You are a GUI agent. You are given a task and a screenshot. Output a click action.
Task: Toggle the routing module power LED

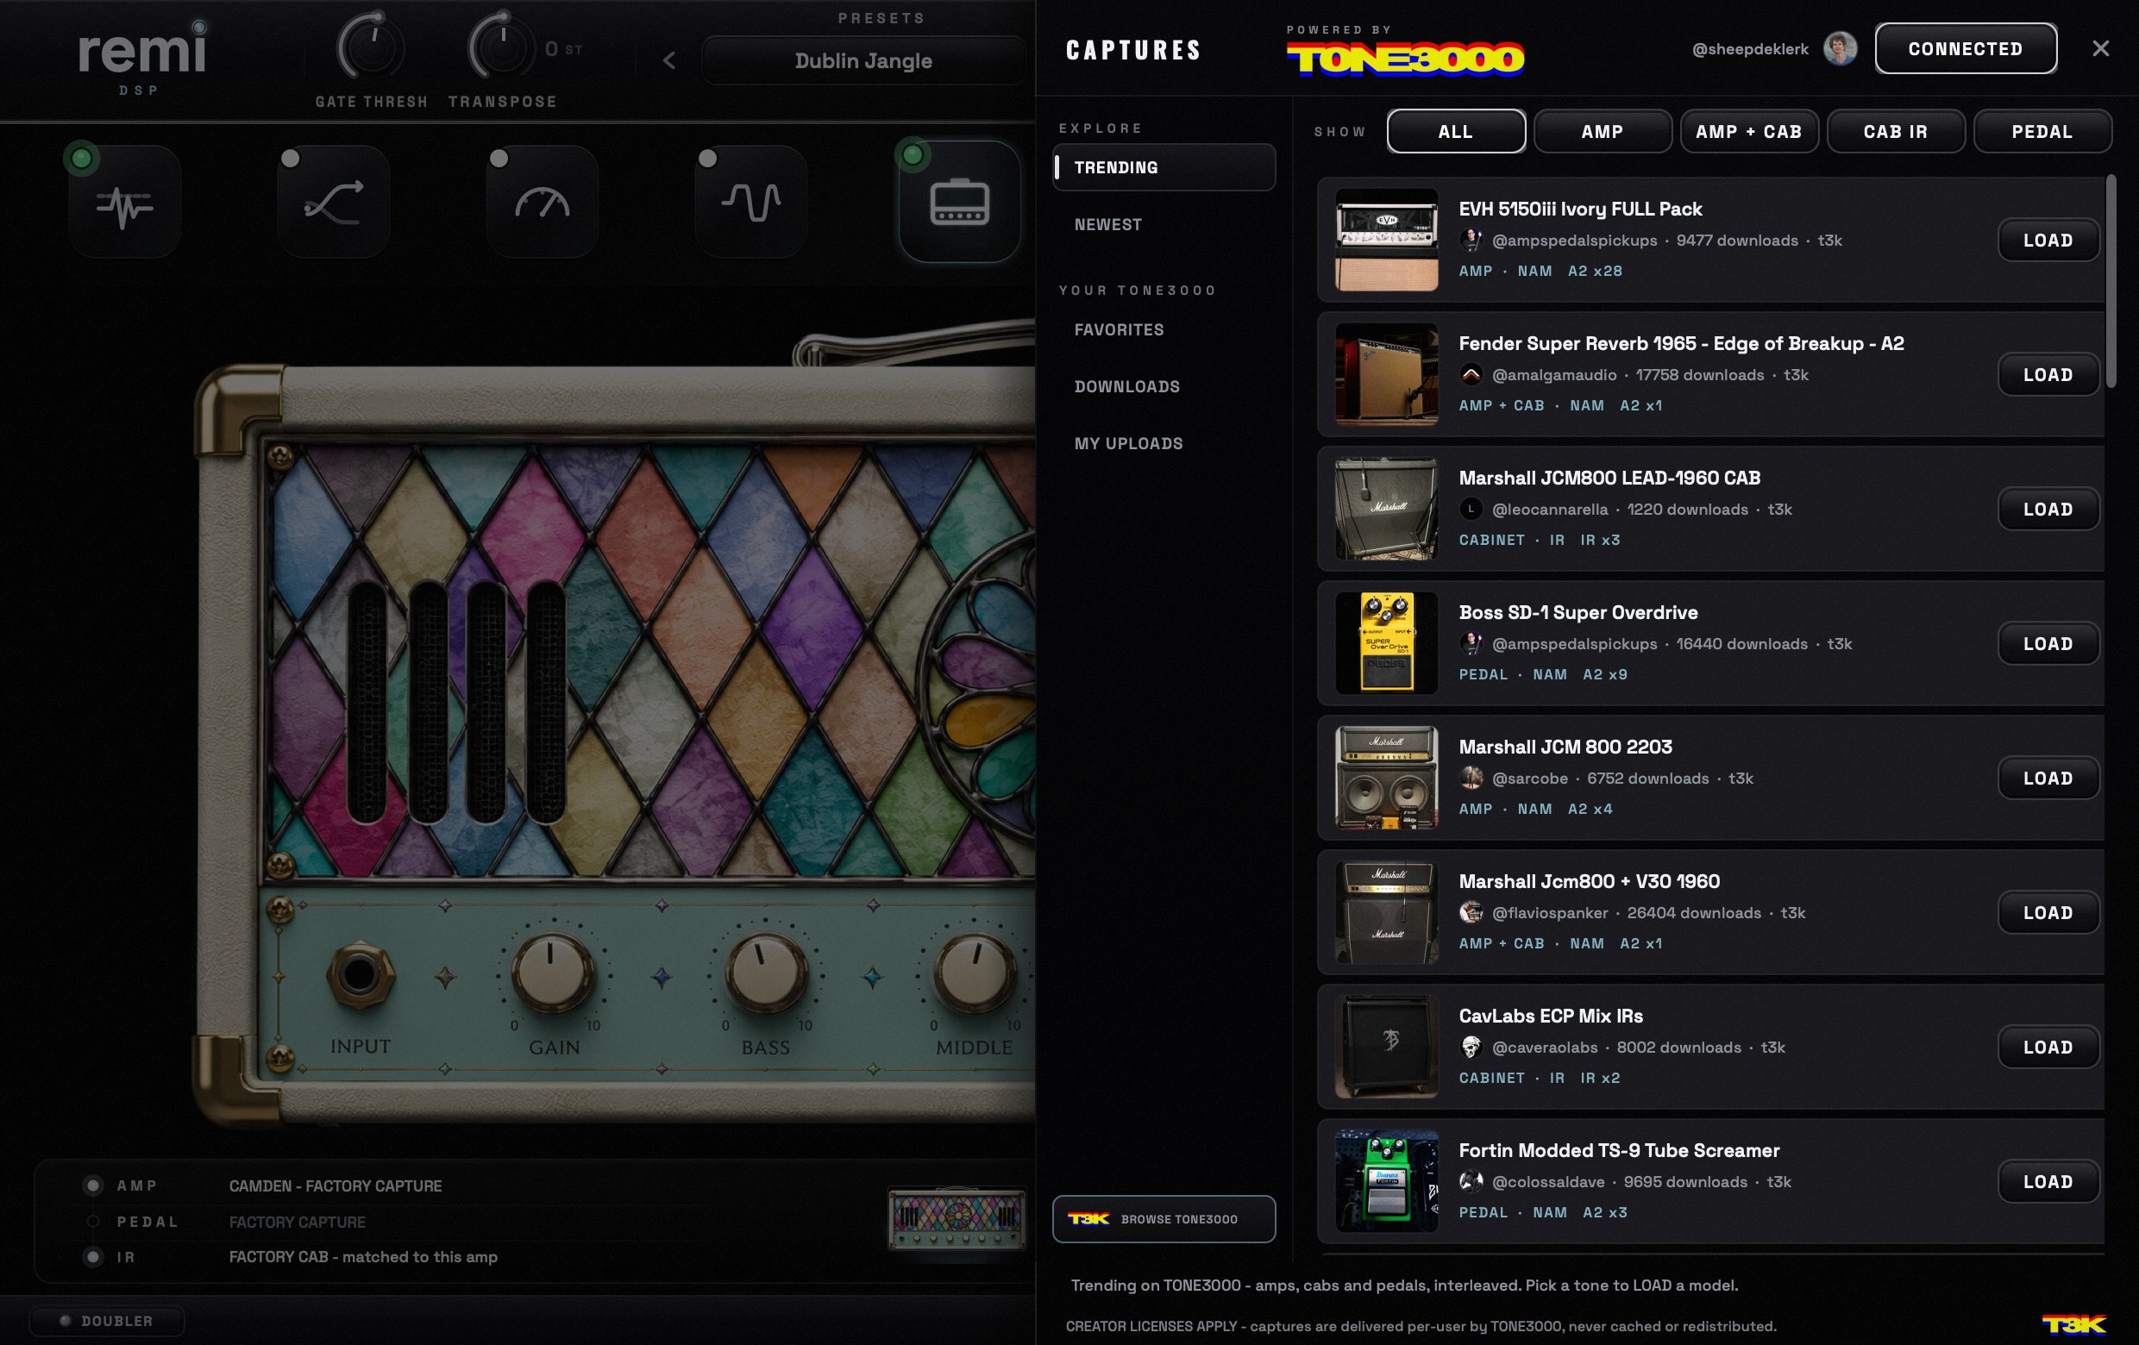click(x=291, y=159)
